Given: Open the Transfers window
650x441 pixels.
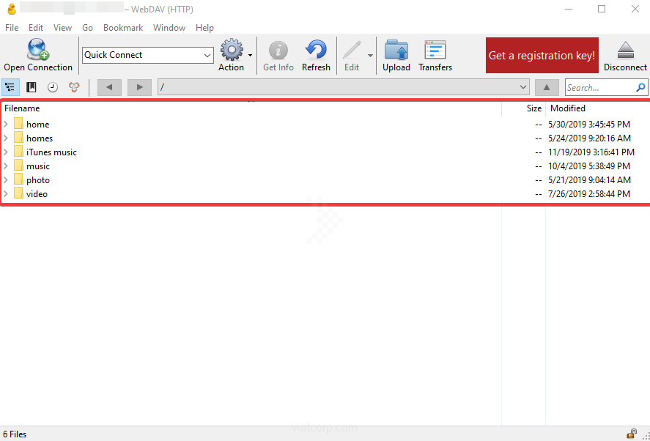Looking at the screenshot, I should tap(435, 51).
